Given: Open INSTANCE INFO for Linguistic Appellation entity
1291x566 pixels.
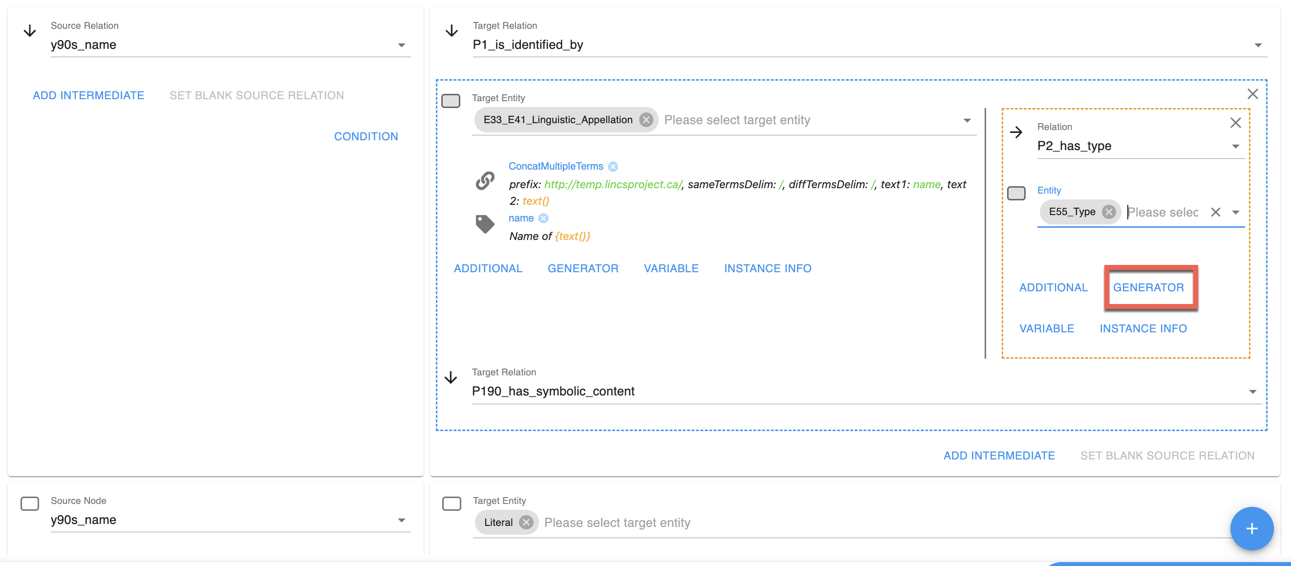Looking at the screenshot, I should point(767,268).
